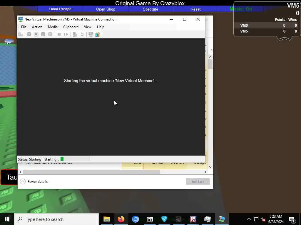Open the dark S taskbar icon

coord(178,219)
